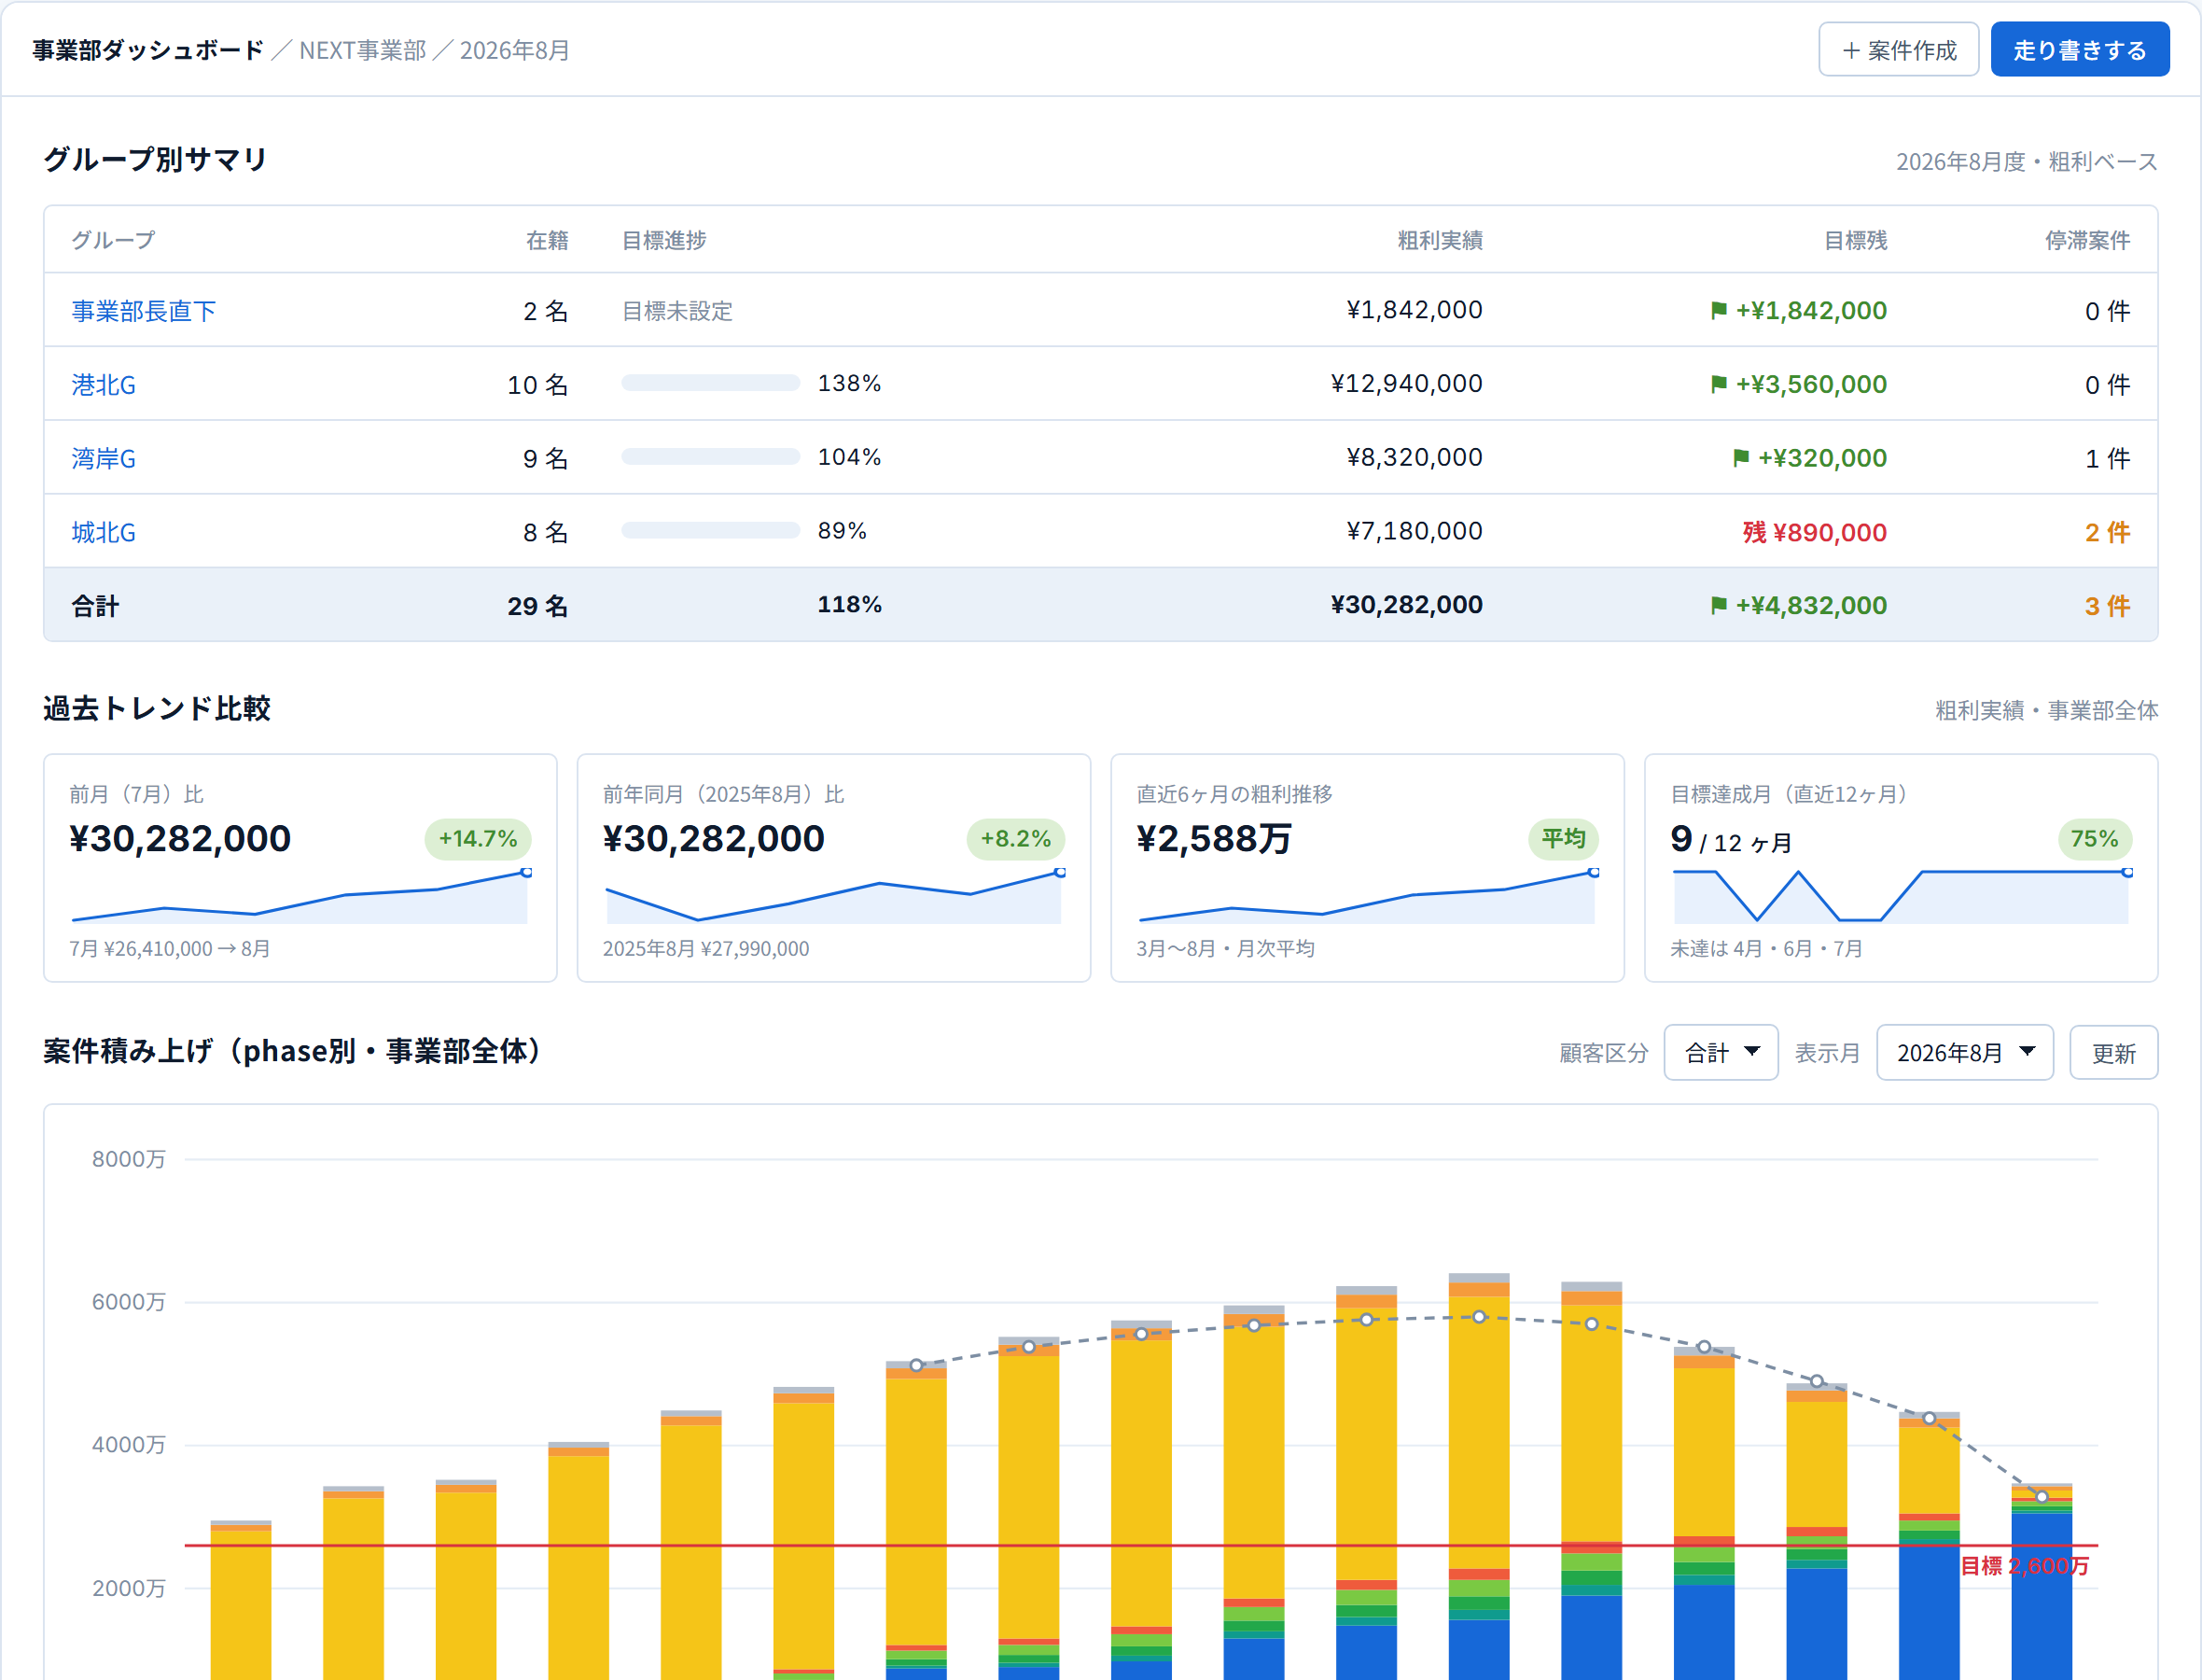Click the last trend line point on chart
This screenshot has height=1680, width=2202.
pyautogui.click(x=2042, y=1496)
